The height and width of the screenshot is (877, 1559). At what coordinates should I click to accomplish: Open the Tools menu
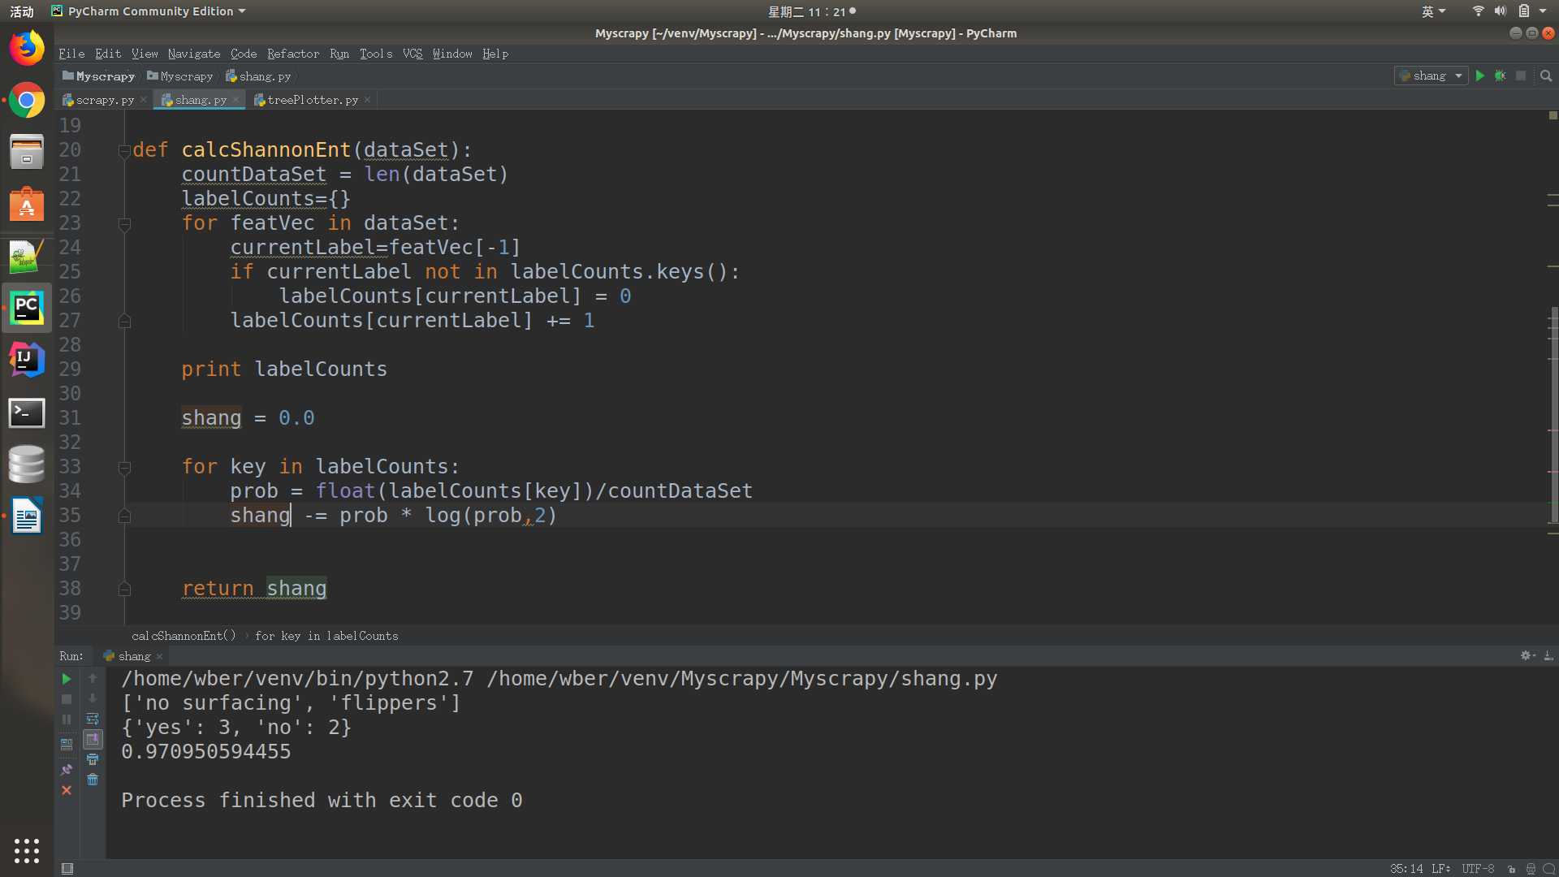click(x=376, y=54)
